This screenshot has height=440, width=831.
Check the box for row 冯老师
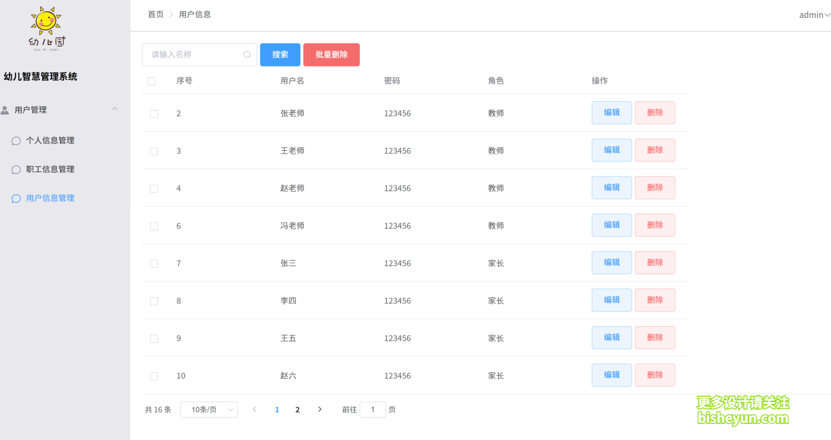coord(154,226)
